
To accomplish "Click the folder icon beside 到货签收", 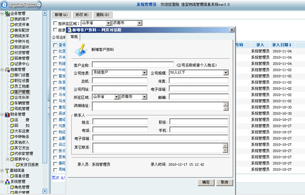I will [12, 47].
